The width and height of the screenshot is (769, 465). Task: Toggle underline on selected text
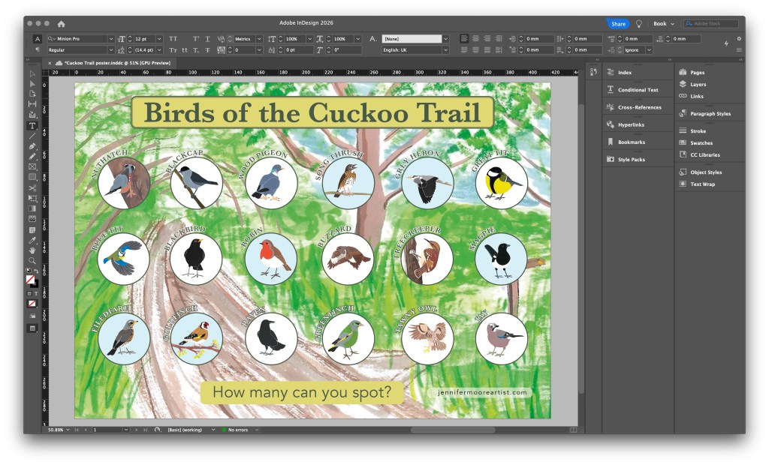[x=208, y=38]
